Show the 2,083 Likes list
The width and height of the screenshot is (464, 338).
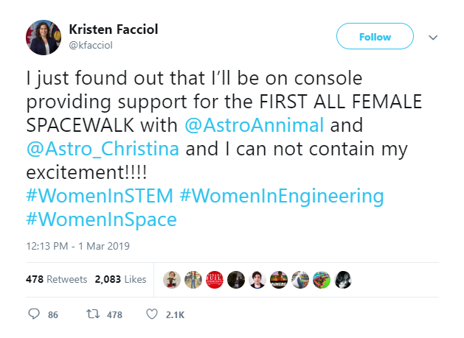pyautogui.click(x=120, y=280)
